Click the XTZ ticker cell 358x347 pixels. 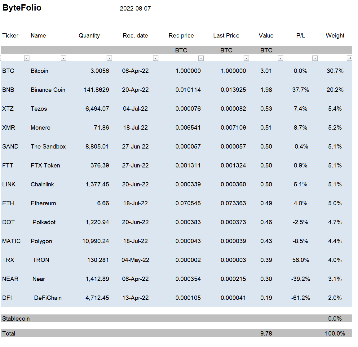(x=8, y=109)
